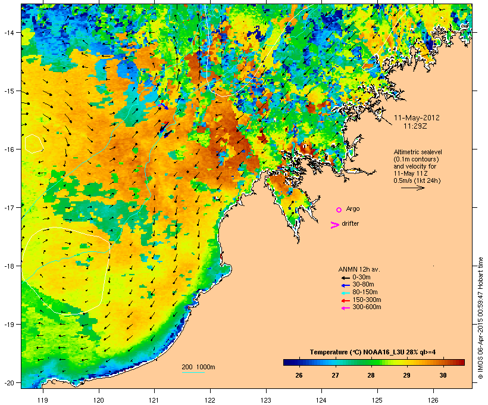This screenshot has width=488, height=405.
Task: Click the longitude axis label 121
Action: [x=154, y=400]
